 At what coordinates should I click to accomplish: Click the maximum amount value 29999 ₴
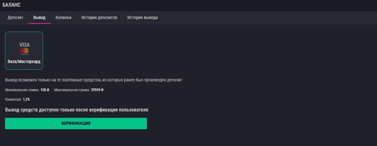(x=97, y=90)
